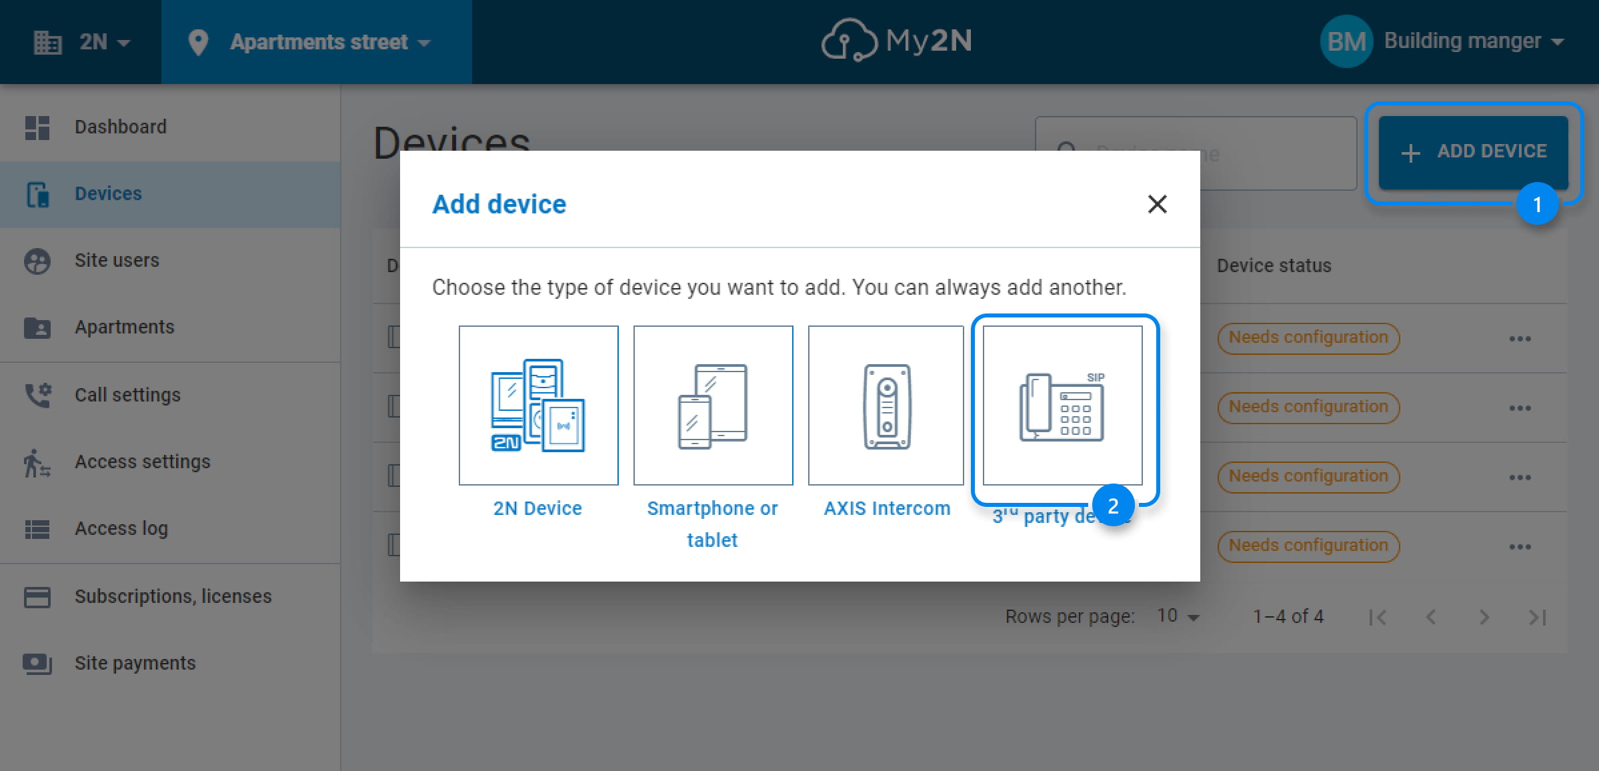Open Subscriptions, licenses page
This screenshot has height=771, width=1599.
tap(170, 597)
